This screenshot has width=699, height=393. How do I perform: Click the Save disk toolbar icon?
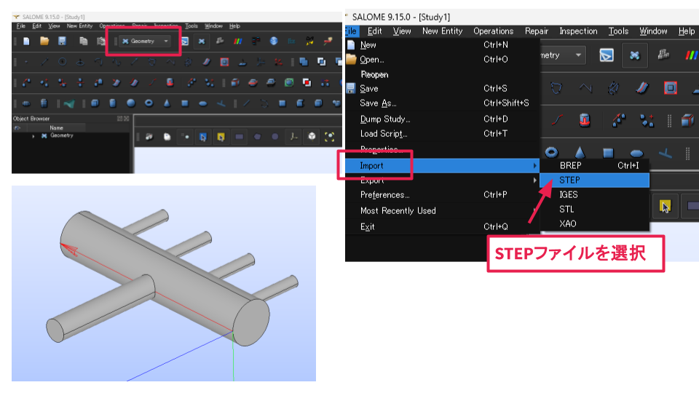point(62,41)
